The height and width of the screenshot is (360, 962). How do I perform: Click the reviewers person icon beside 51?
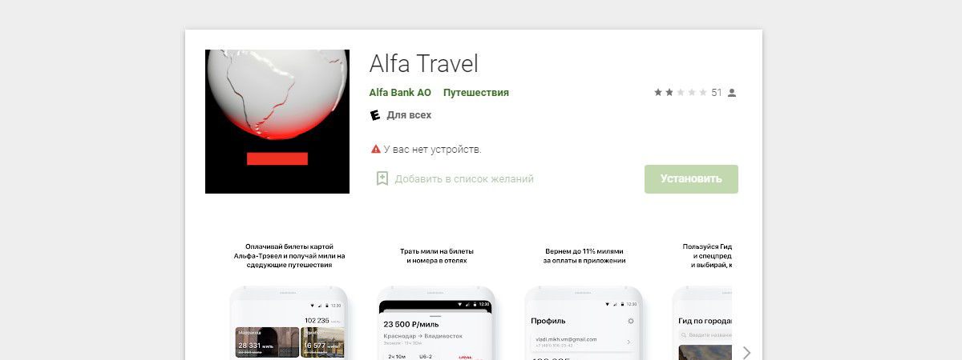pos(731,93)
